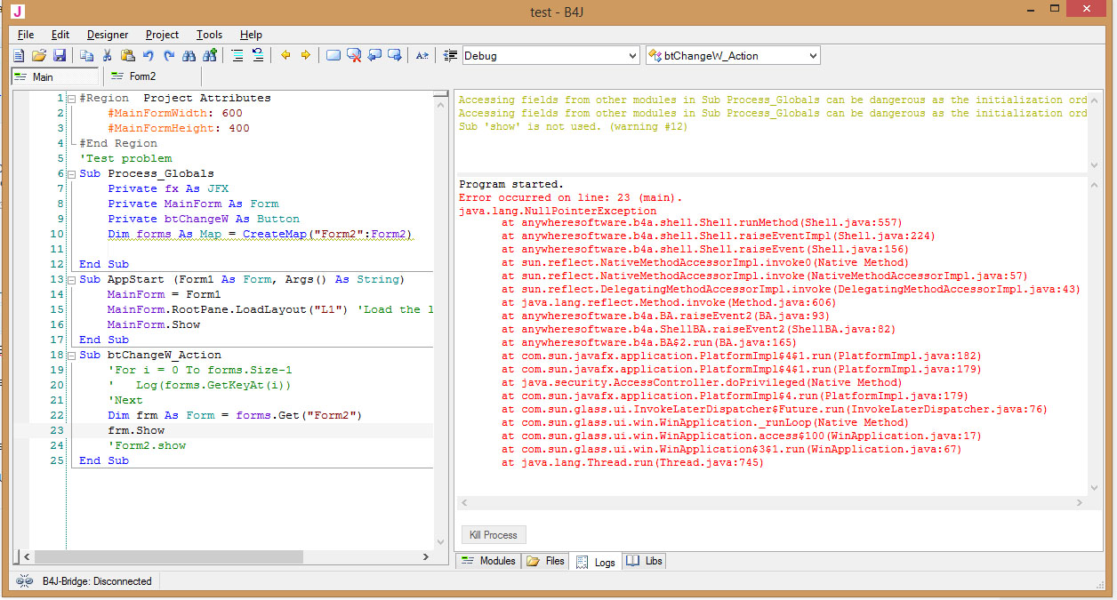Open the btChangeW_Action sub selector dropdown
The image size is (1117, 600).
tap(812, 56)
